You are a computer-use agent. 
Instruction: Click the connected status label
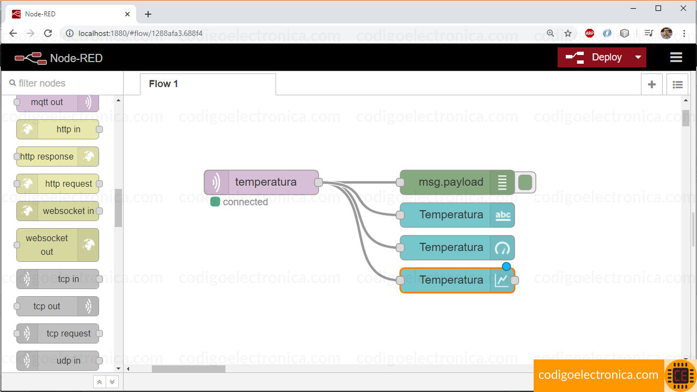pyautogui.click(x=245, y=202)
